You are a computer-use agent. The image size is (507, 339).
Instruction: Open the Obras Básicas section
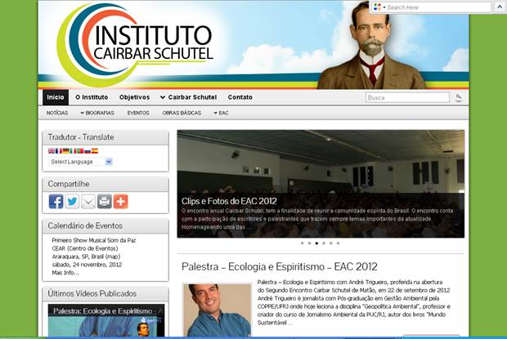(182, 113)
